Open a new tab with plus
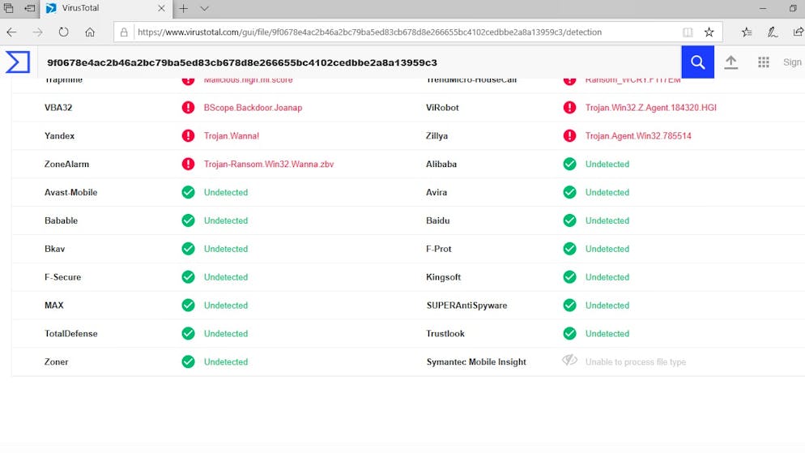Viewport: 805px width, 453px height. pos(183,8)
